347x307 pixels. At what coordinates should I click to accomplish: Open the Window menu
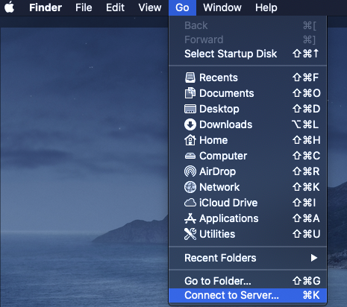pos(222,7)
